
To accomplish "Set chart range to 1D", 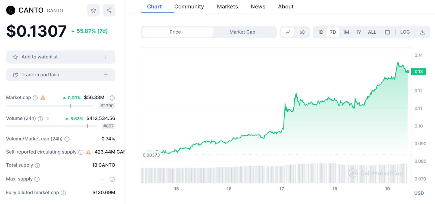I will pyautogui.click(x=321, y=32).
